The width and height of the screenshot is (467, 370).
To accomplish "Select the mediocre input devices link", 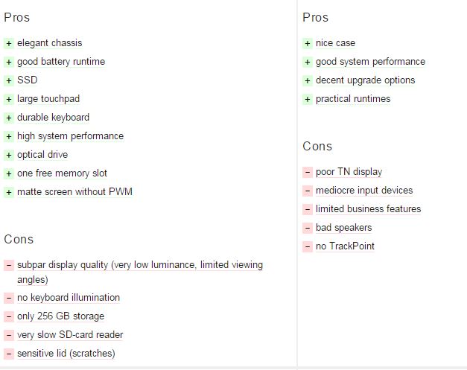I will pyautogui.click(x=364, y=191).
